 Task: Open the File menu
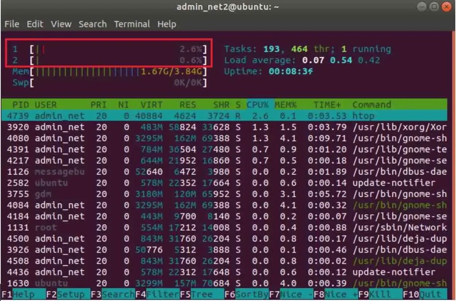[x=12, y=24]
